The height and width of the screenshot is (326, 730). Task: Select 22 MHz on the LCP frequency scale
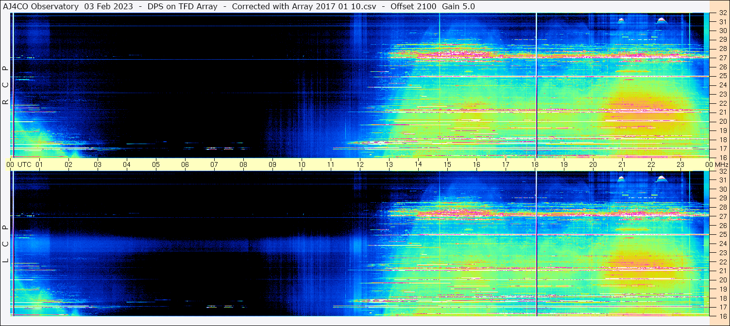722,261
